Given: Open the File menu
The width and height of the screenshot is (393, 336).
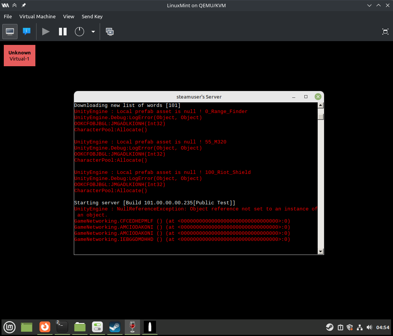Looking at the screenshot, I should point(8,16).
